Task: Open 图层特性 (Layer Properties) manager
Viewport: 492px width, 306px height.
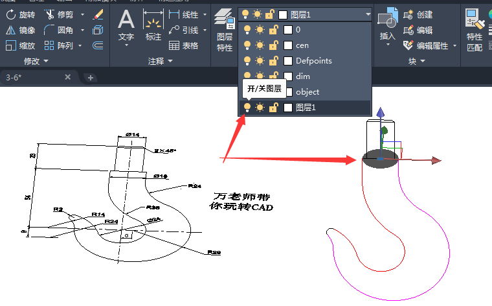Action: tap(225, 30)
